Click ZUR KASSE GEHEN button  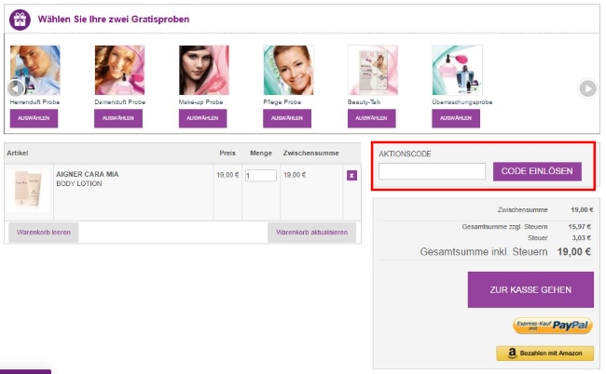[x=530, y=289]
